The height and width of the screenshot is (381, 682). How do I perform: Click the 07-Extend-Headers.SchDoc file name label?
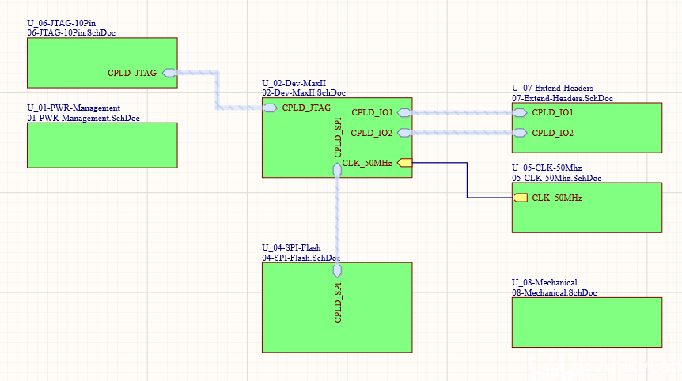click(563, 98)
